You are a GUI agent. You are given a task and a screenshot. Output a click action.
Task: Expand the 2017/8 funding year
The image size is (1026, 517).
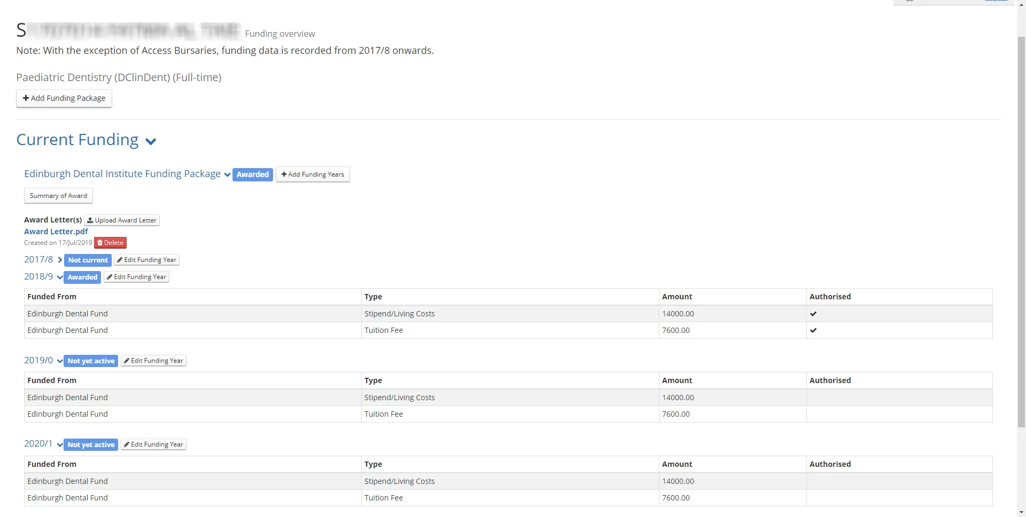point(59,260)
